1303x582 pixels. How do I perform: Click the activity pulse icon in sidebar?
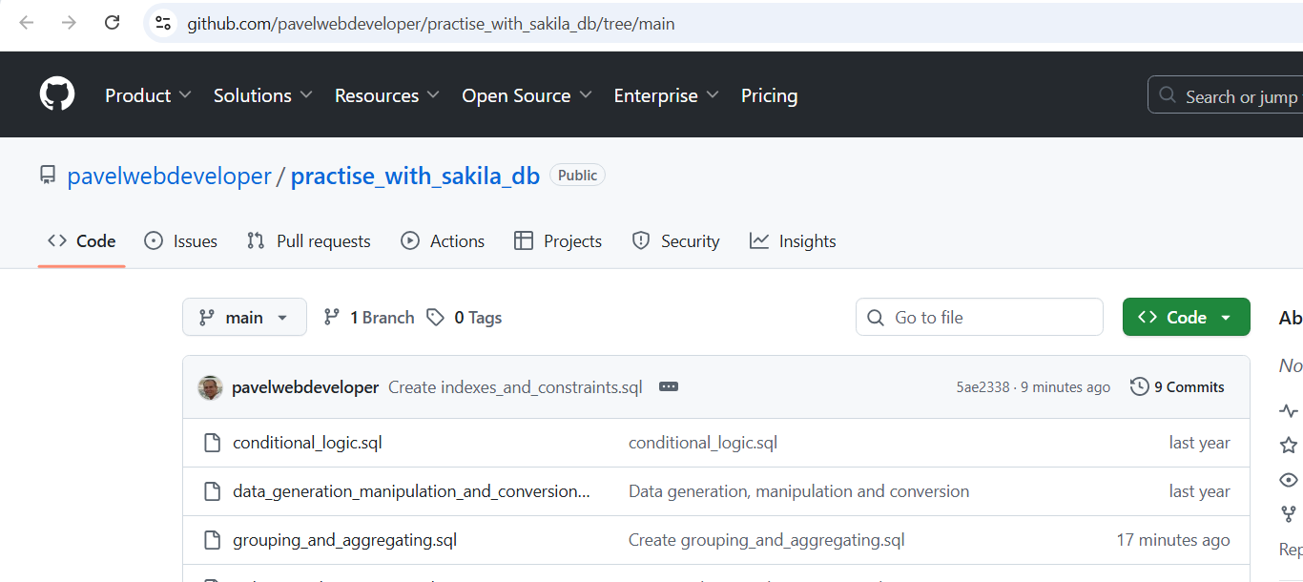pos(1289,411)
